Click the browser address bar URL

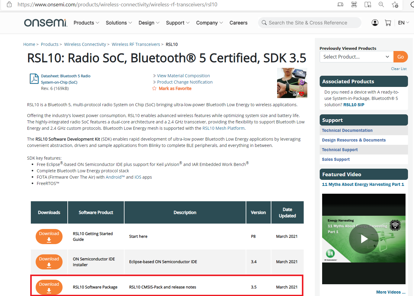[117, 5]
